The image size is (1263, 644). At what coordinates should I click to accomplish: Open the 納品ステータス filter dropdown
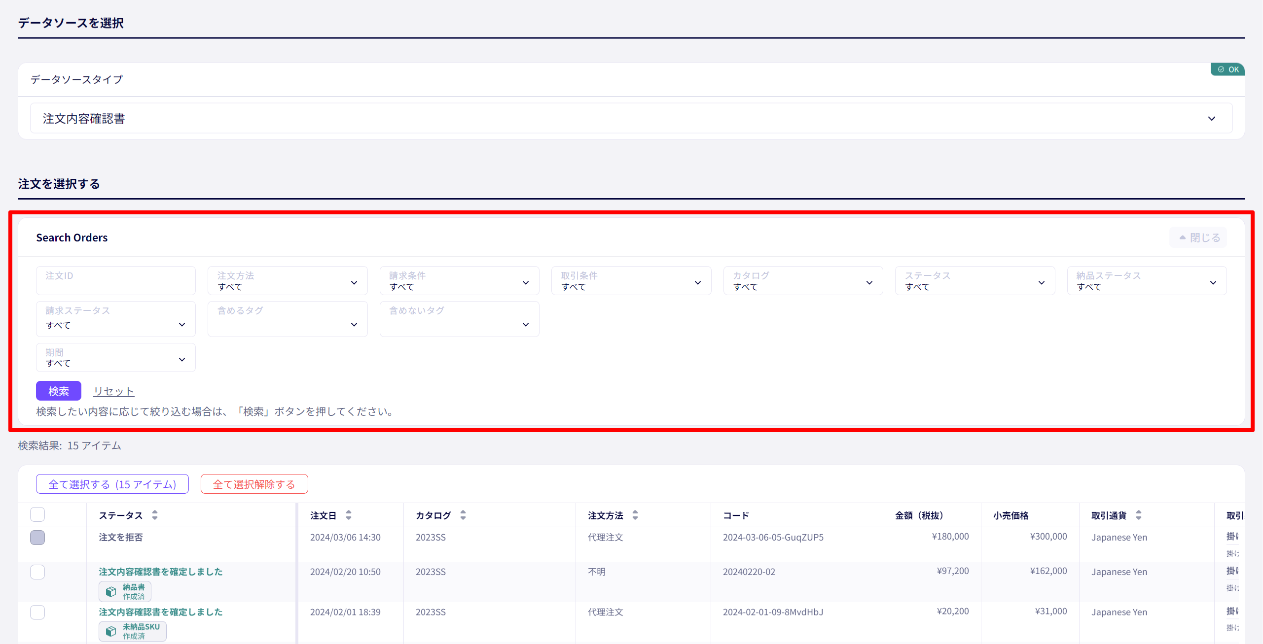(x=1147, y=281)
